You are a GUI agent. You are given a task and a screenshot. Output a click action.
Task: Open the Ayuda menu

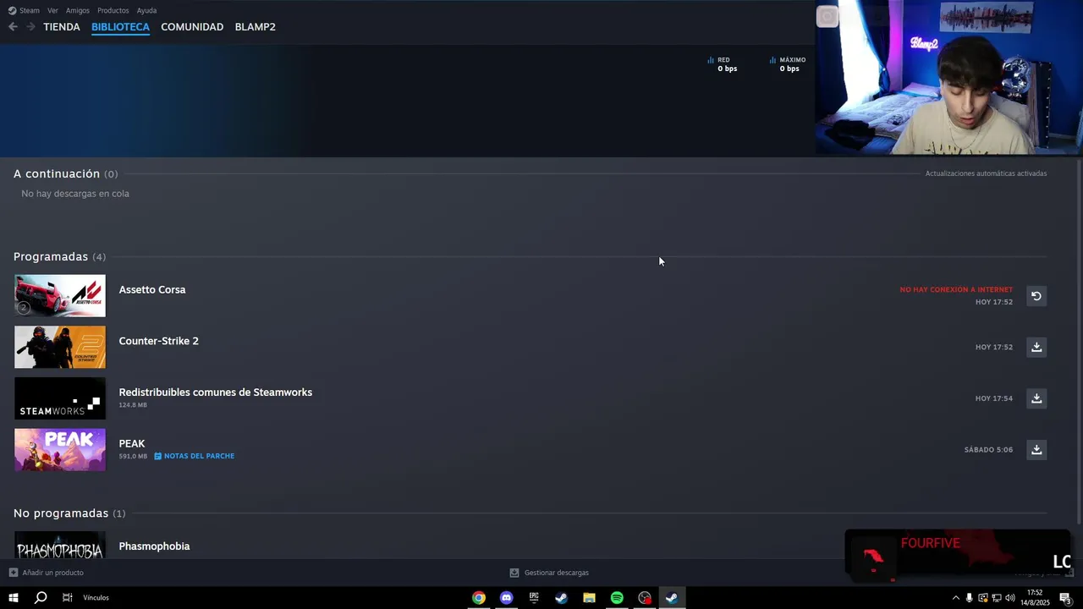click(146, 10)
